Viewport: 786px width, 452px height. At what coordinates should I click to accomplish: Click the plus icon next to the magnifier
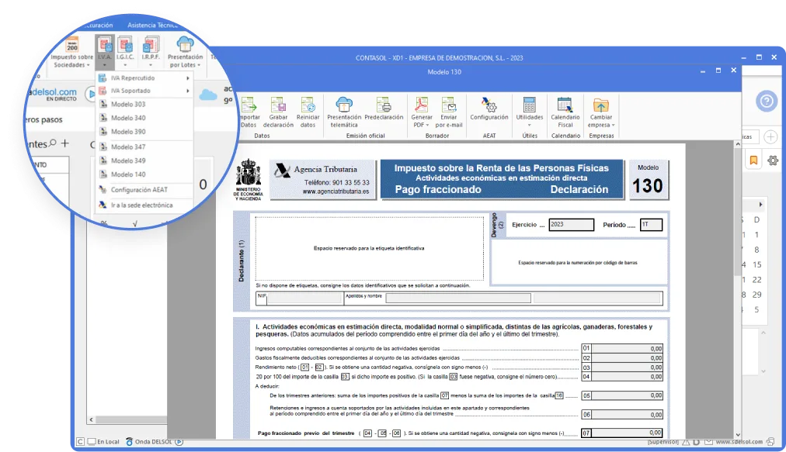pyautogui.click(x=65, y=143)
